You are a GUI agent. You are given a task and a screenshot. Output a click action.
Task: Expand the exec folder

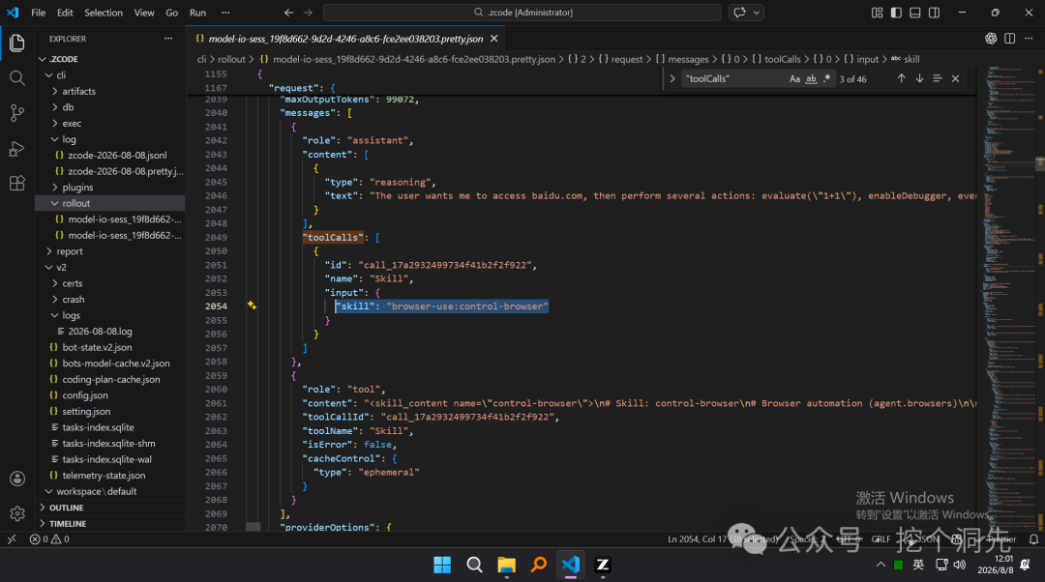[54, 123]
